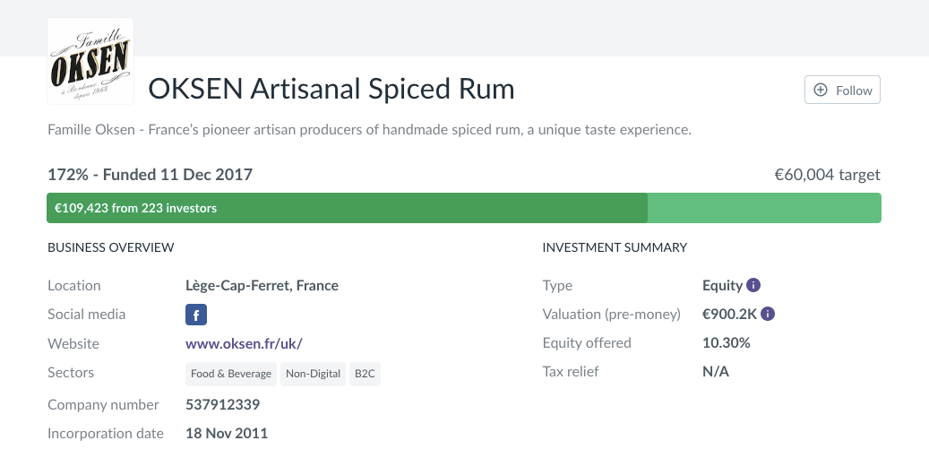Click the company number 537912339
Viewport: 929px width, 458px height.
tap(222, 404)
